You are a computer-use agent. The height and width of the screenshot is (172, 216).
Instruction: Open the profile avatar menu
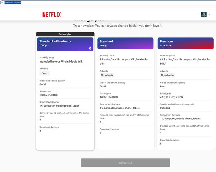203,15
